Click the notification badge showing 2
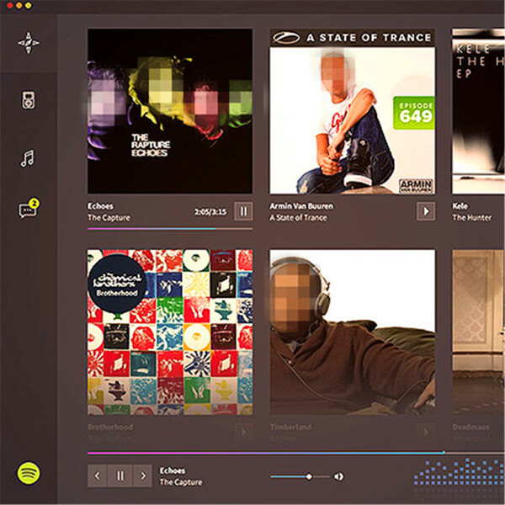Screen dimensions: 505x505 pos(35,203)
